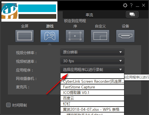This screenshot has width=149, height=115.
Task: Switch to the 串流 (Streaming) tab
Action: 89,15
